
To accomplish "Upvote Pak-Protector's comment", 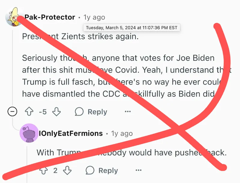I will point(29,112).
